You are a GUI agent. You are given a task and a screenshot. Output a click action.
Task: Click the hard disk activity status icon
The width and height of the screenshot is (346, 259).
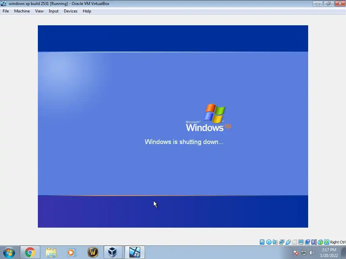click(262, 242)
